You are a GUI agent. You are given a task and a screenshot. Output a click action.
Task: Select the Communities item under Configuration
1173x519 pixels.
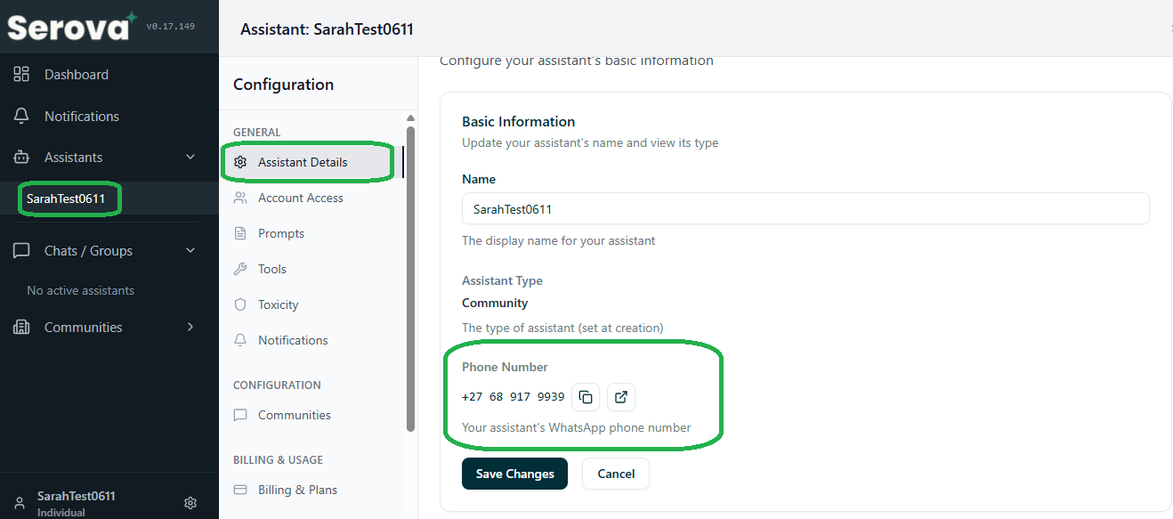tap(294, 415)
